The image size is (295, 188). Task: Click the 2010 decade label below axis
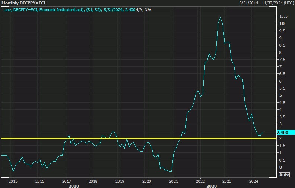coord(73,185)
